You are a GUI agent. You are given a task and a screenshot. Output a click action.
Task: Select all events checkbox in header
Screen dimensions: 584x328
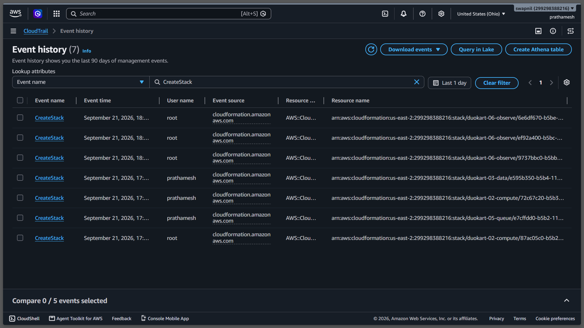click(x=20, y=100)
